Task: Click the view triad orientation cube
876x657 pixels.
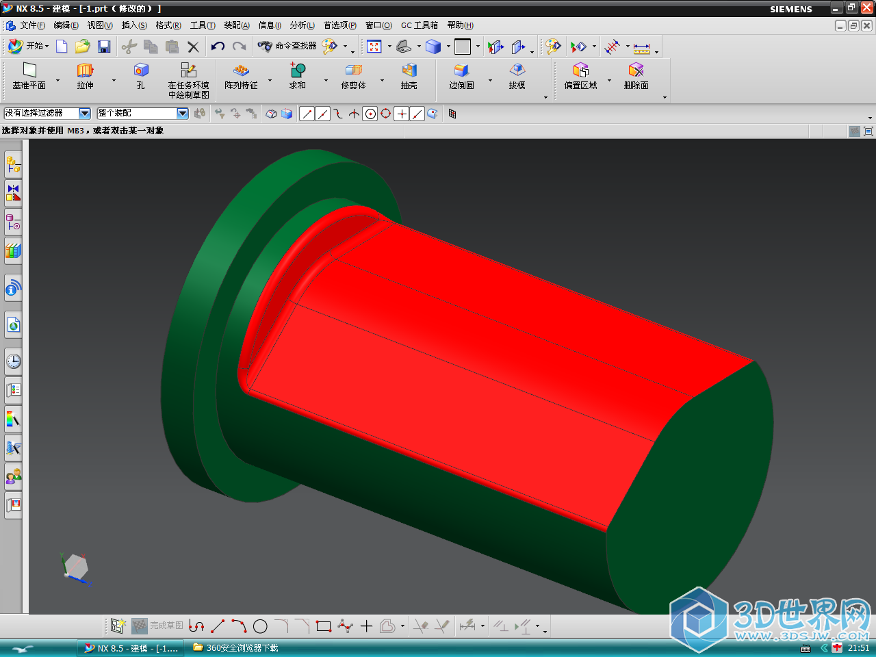Action: click(x=75, y=568)
